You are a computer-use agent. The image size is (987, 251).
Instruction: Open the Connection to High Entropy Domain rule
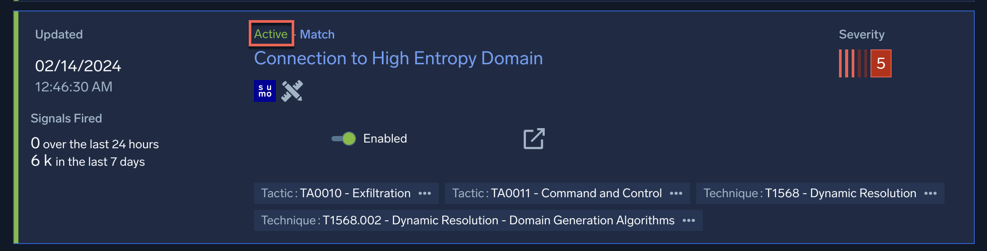[x=398, y=59]
